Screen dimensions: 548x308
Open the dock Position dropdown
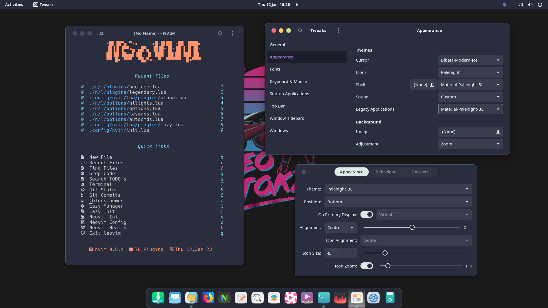tap(398, 202)
